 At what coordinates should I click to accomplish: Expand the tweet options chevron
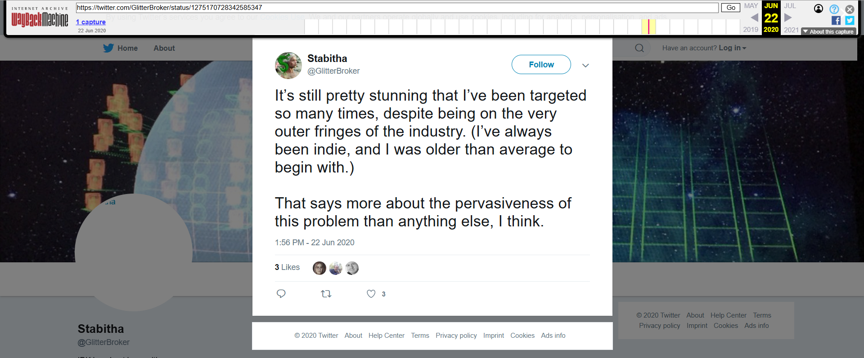coord(585,66)
